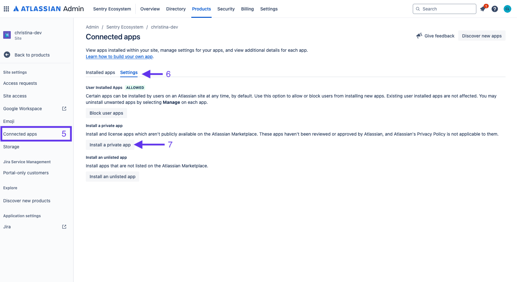Click Give feedback text

pos(439,36)
